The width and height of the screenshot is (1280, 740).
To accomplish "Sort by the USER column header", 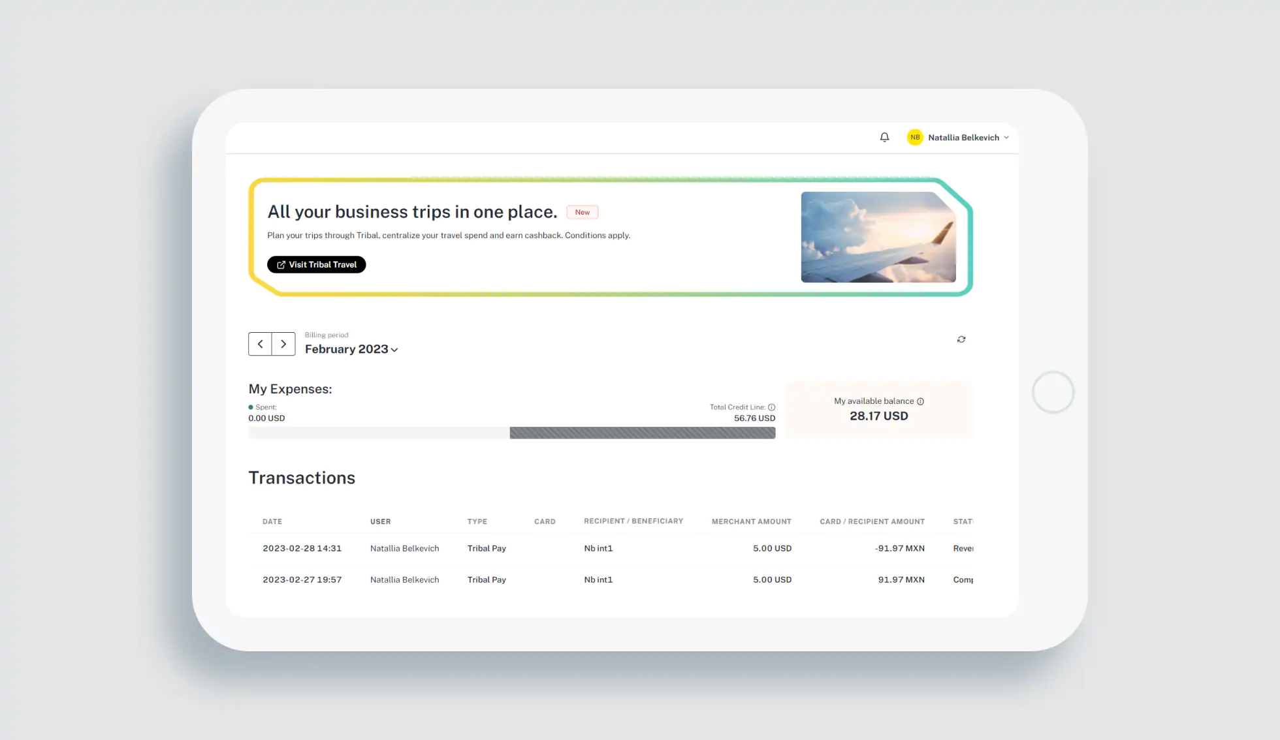I will [380, 521].
